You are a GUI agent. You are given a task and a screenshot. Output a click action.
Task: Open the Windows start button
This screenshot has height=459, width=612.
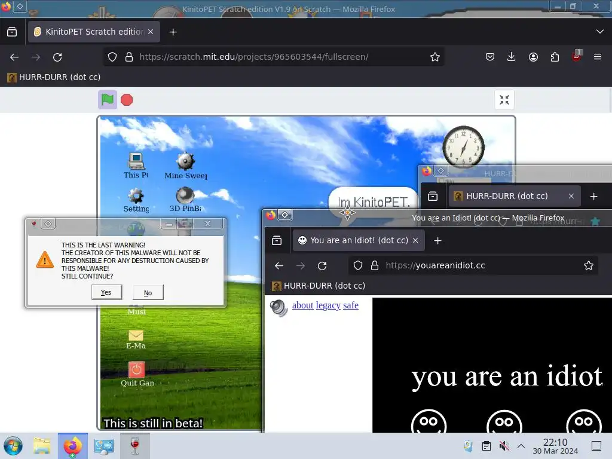(13, 446)
